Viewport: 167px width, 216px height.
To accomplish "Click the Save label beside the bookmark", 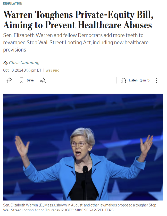I will 30,80.
